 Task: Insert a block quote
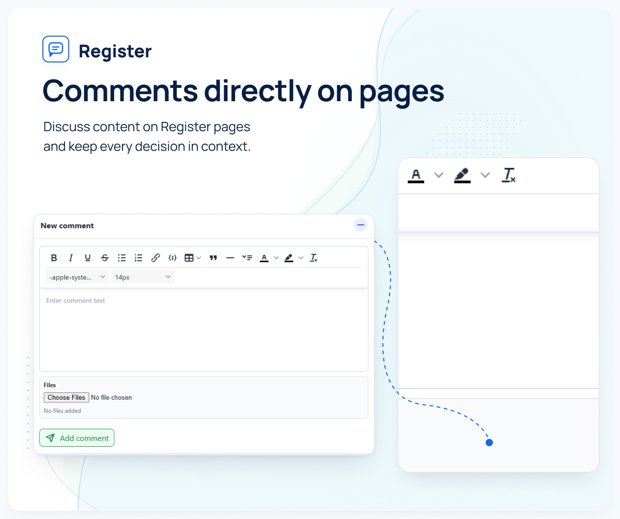(x=213, y=258)
